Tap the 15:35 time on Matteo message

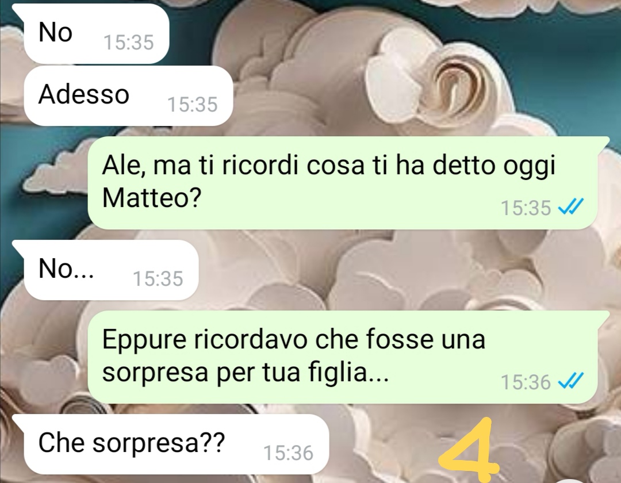[x=526, y=208]
